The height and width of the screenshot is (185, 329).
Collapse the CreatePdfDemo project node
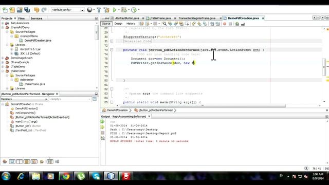pyautogui.click(x=3, y=27)
